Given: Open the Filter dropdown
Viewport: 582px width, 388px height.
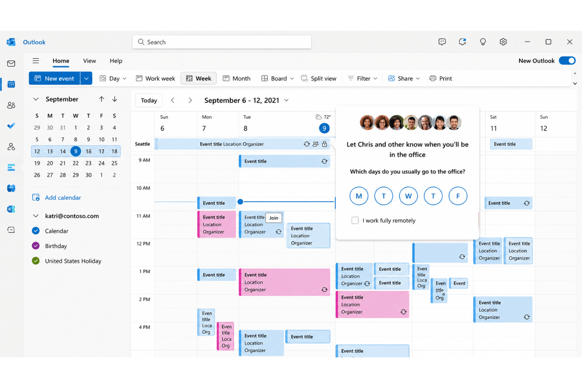Looking at the screenshot, I should pyautogui.click(x=375, y=78).
